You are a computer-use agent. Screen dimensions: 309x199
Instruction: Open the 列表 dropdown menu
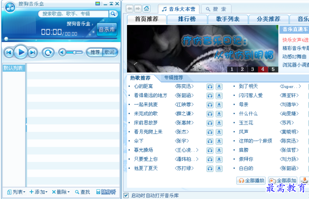pyautogui.click(x=16, y=192)
